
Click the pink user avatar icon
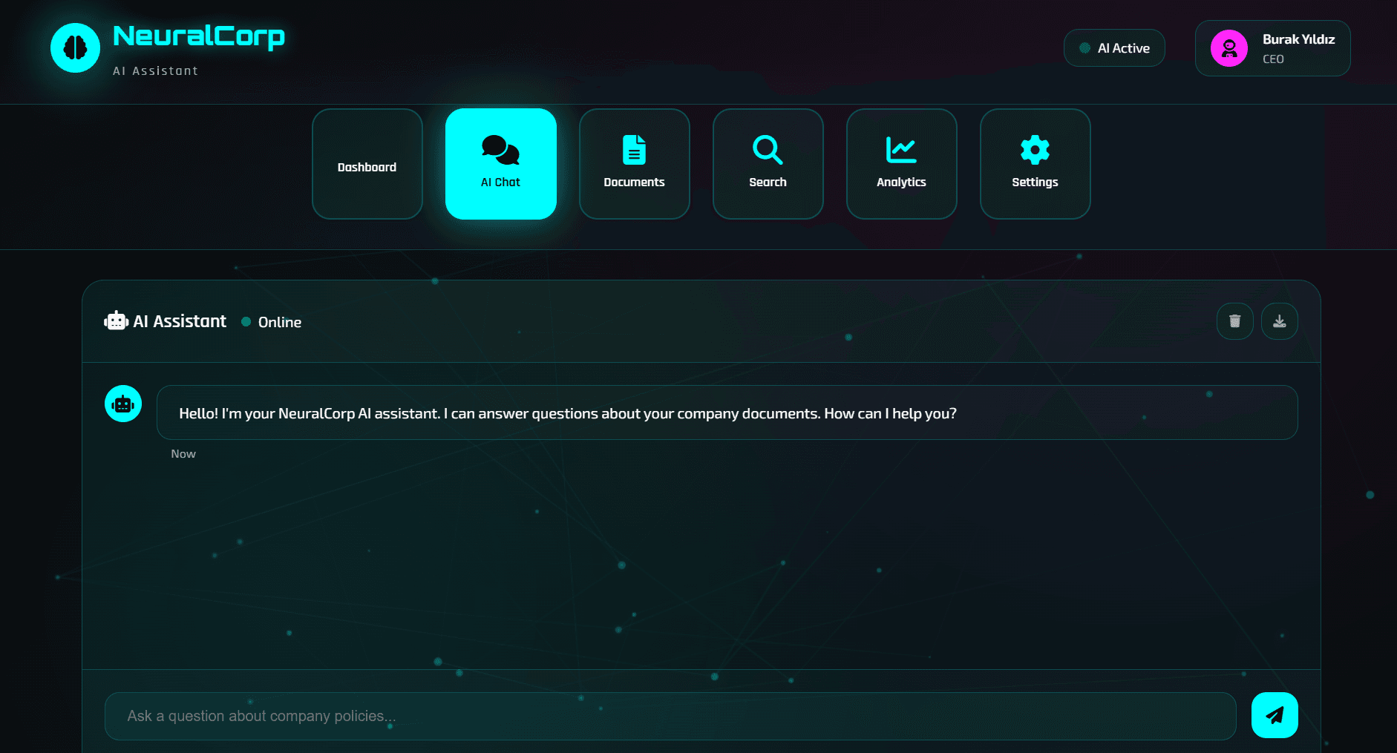[1228, 48]
